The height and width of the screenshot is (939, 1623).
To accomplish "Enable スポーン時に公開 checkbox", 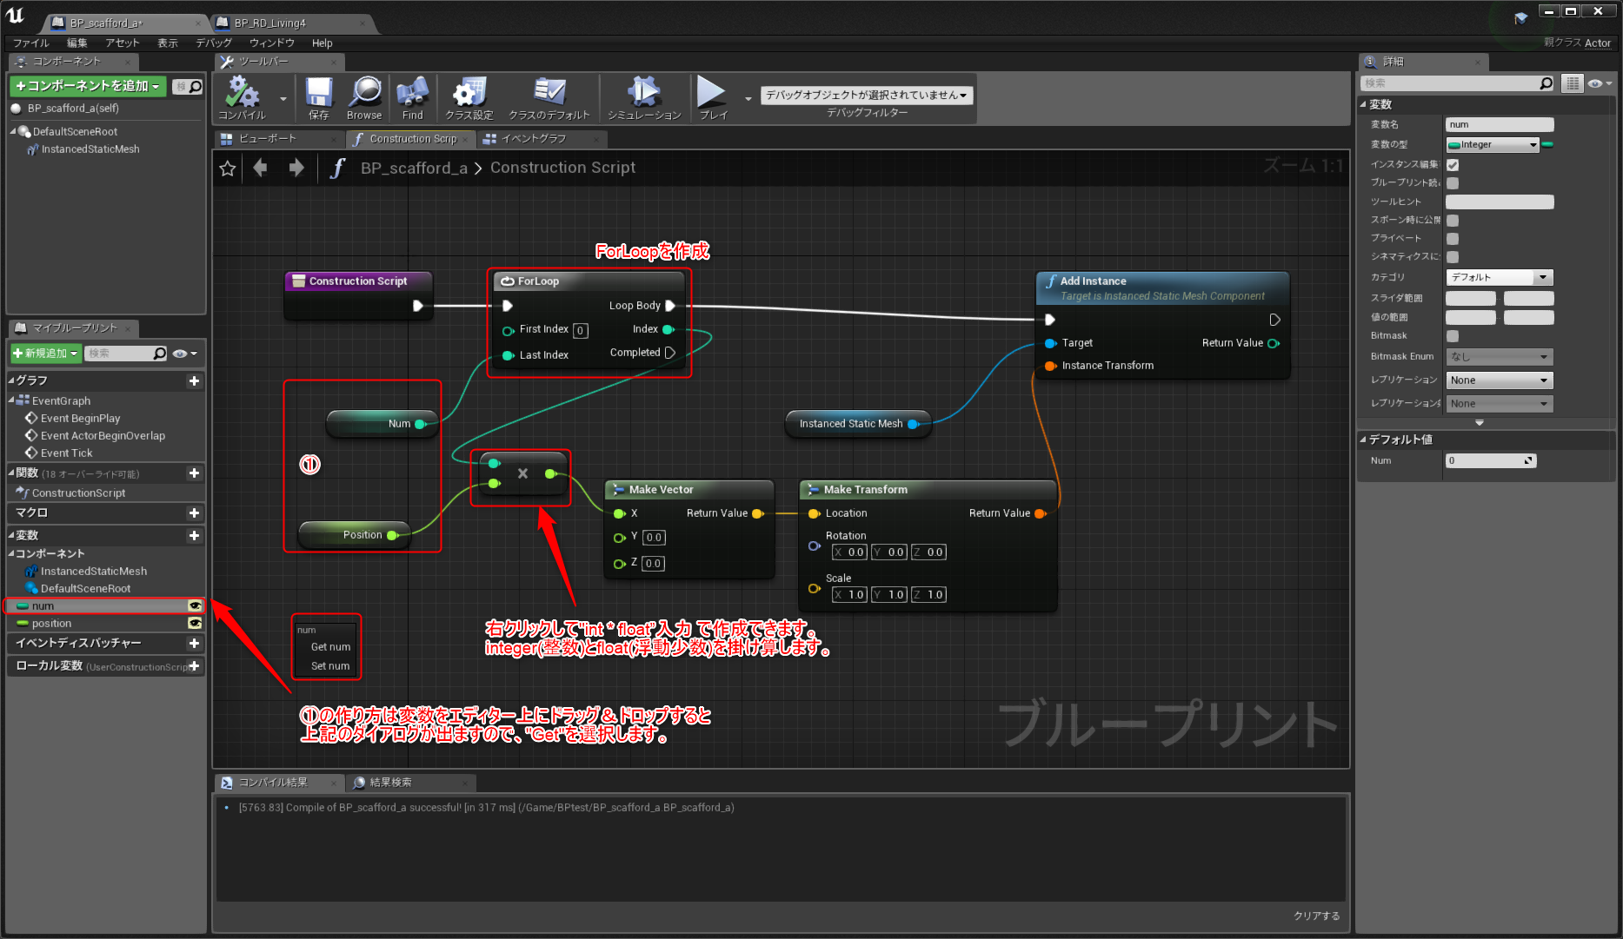I will (x=1453, y=221).
